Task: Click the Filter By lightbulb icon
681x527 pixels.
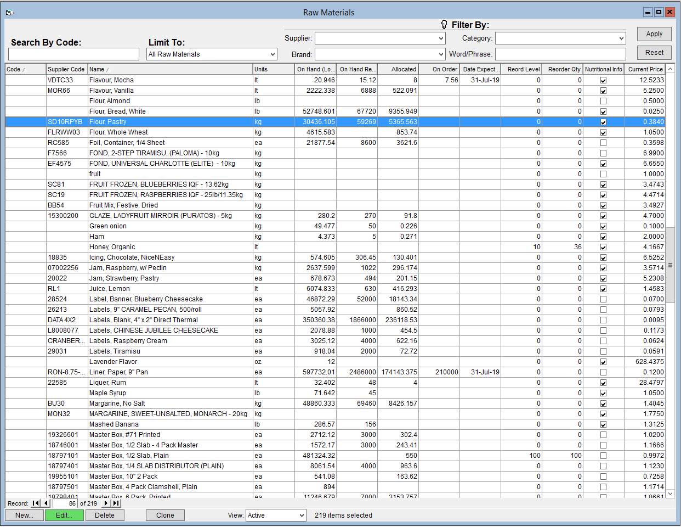Action: (x=444, y=25)
